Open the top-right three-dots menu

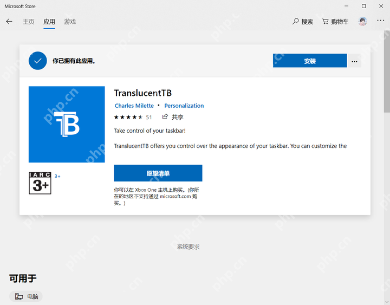pyautogui.click(x=381, y=21)
